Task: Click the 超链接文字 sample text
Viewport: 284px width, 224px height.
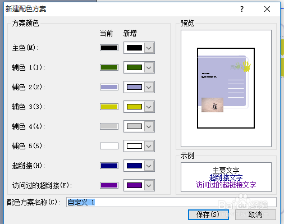Action: tap(226, 177)
